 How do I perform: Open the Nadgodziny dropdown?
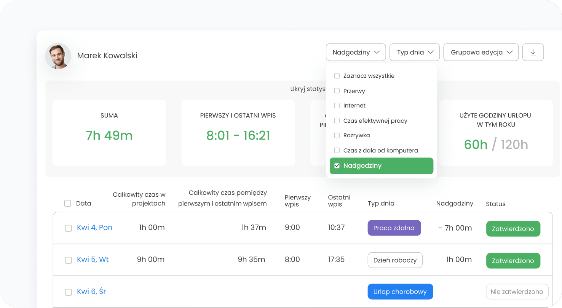[x=356, y=52]
